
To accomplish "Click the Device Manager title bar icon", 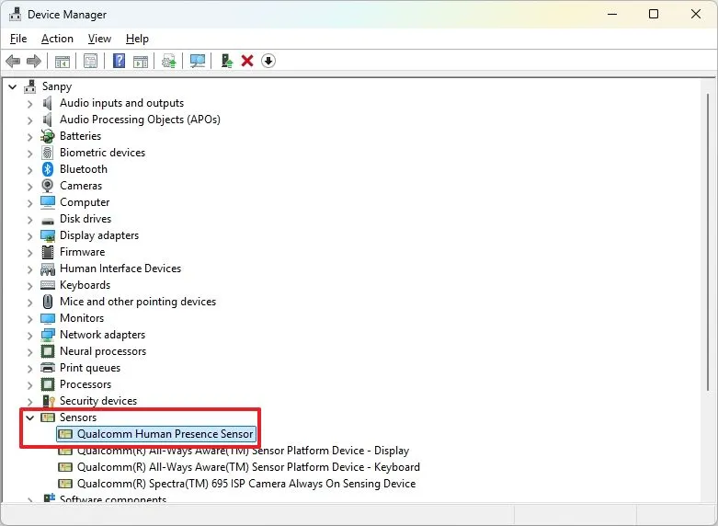I will click(x=15, y=14).
